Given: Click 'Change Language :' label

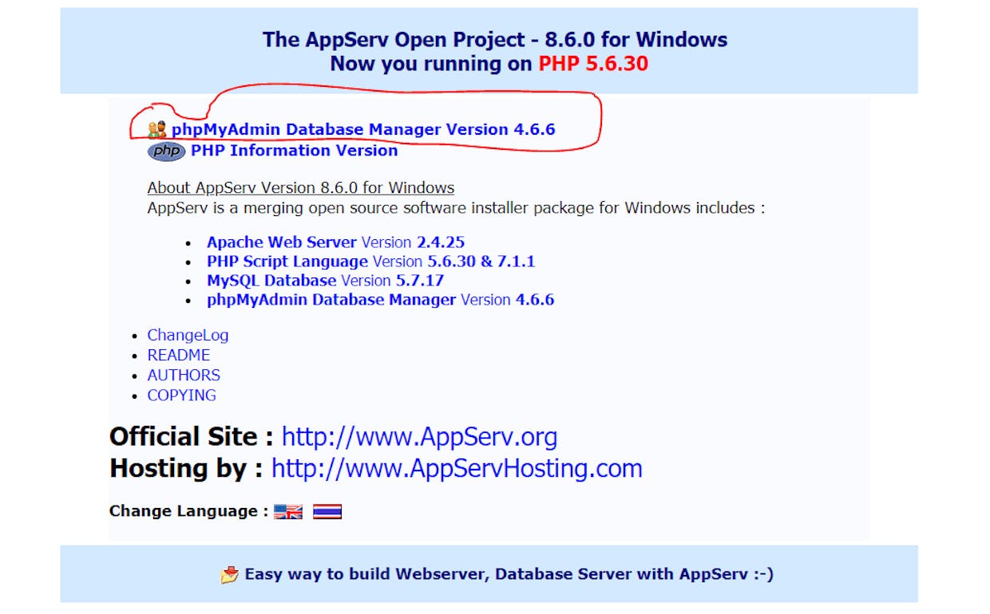Looking at the screenshot, I should [x=189, y=511].
